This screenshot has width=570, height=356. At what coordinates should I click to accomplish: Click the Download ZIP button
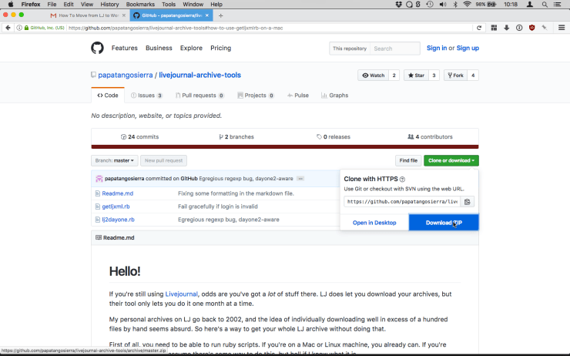click(x=444, y=223)
